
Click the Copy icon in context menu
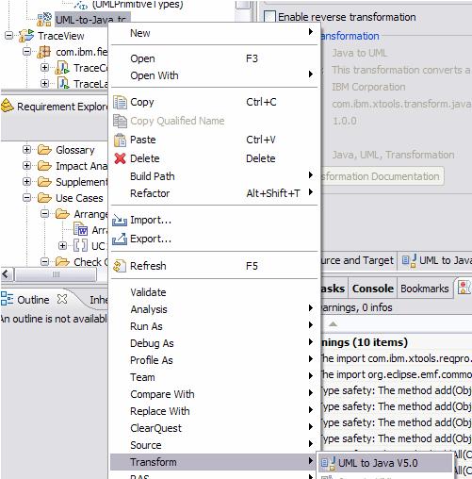[x=120, y=102]
